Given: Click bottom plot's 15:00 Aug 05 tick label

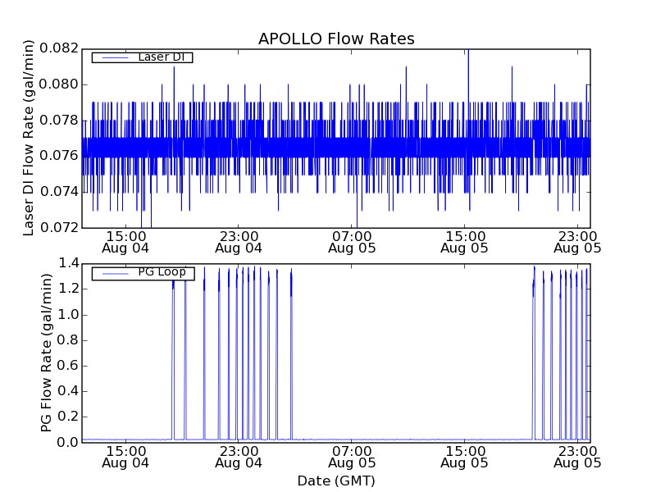Looking at the screenshot, I should tap(465, 457).
